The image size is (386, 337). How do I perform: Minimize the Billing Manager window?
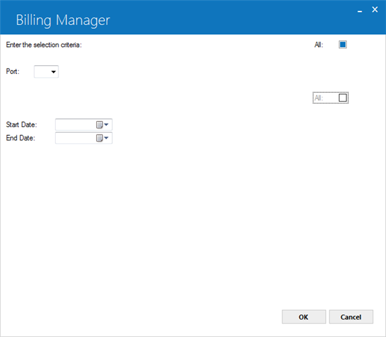point(360,10)
